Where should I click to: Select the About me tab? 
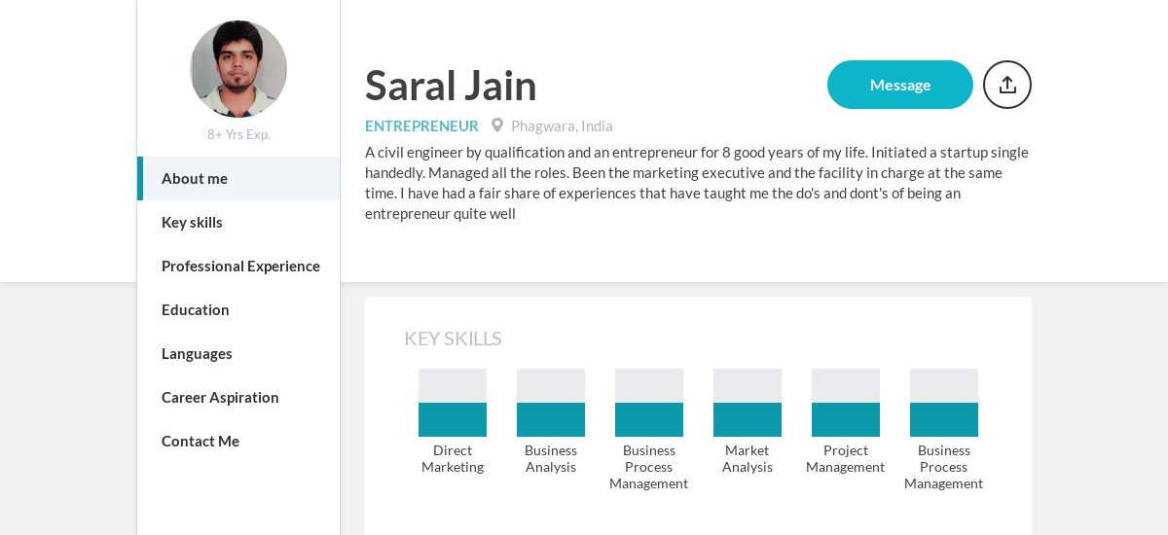238,178
